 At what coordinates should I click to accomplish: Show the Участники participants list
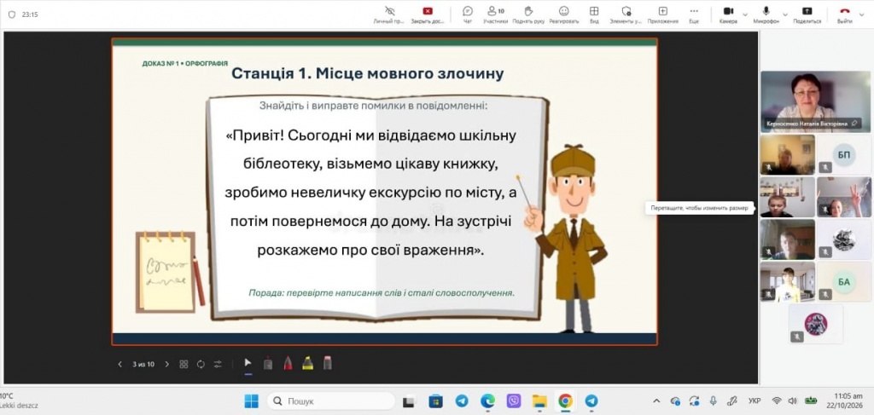coord(495,14)
